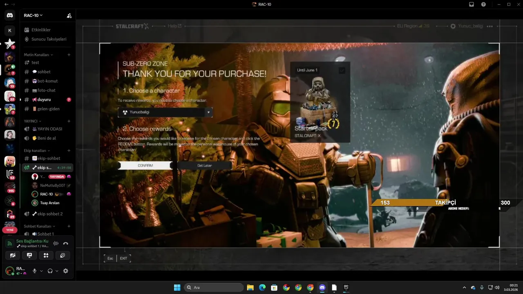Add a channel to Metin Kanalları
This screenshot has height=294, width=523.
pyautogui.click(x=69, y=55)
